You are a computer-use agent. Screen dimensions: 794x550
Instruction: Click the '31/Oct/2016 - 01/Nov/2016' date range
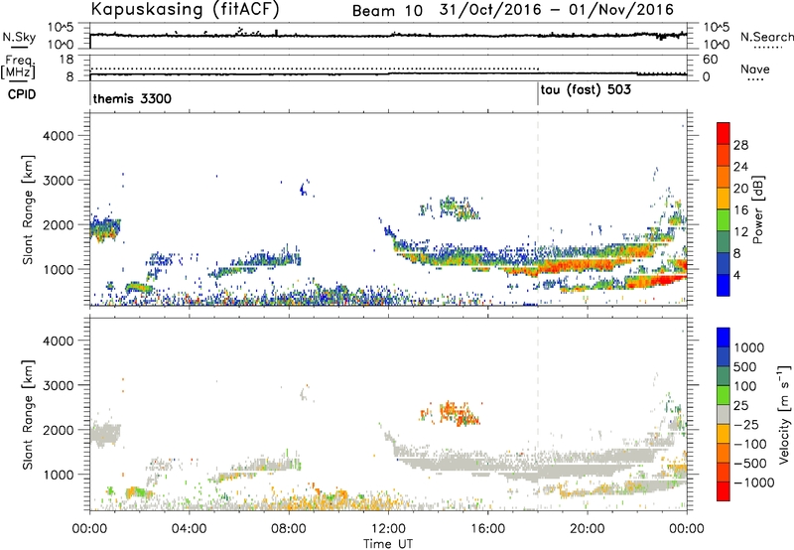(556, 10)
